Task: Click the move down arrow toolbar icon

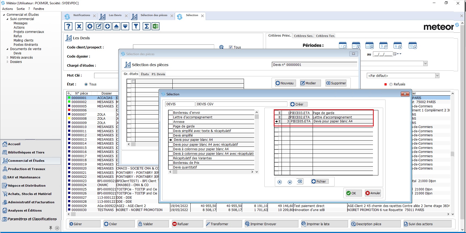Action: point(125,26)
